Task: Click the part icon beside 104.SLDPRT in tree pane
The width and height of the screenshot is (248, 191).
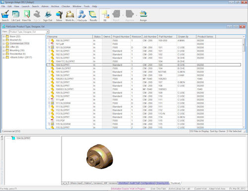Action: (13, 138)
